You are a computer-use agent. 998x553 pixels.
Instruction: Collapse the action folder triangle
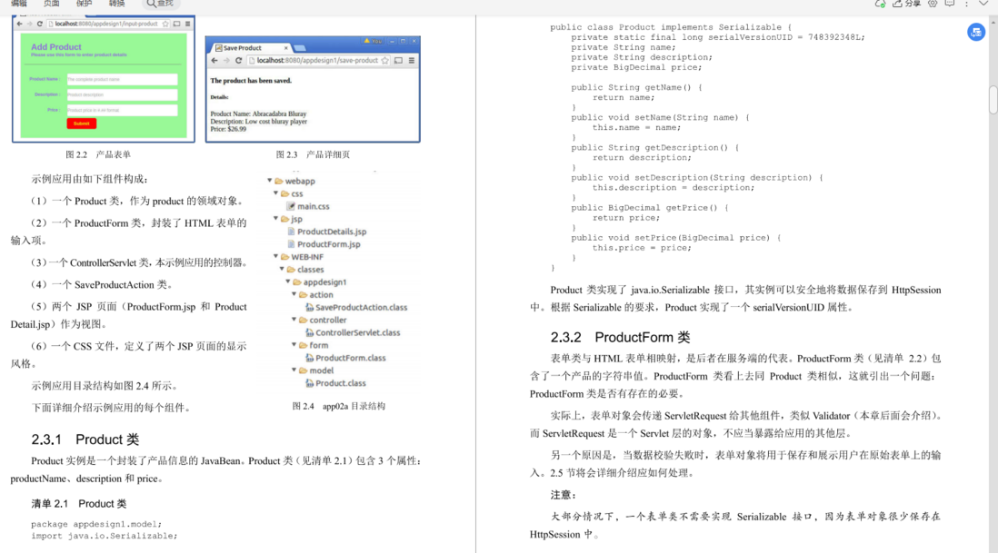click(x=294, y=294)
